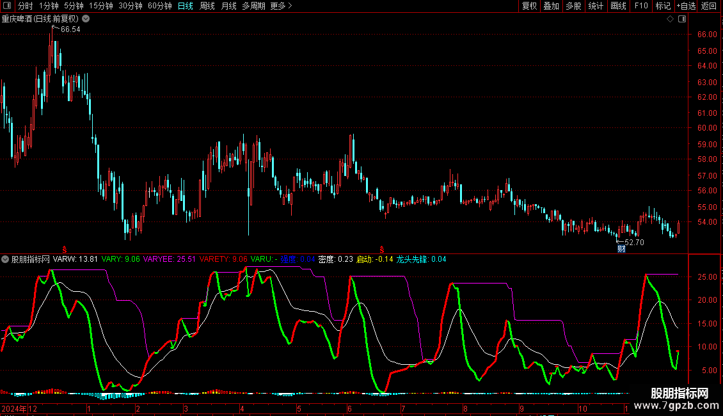Expand the 更多 periods menu
The width and height of the screenshot is (723, 416).
[281, 6]
